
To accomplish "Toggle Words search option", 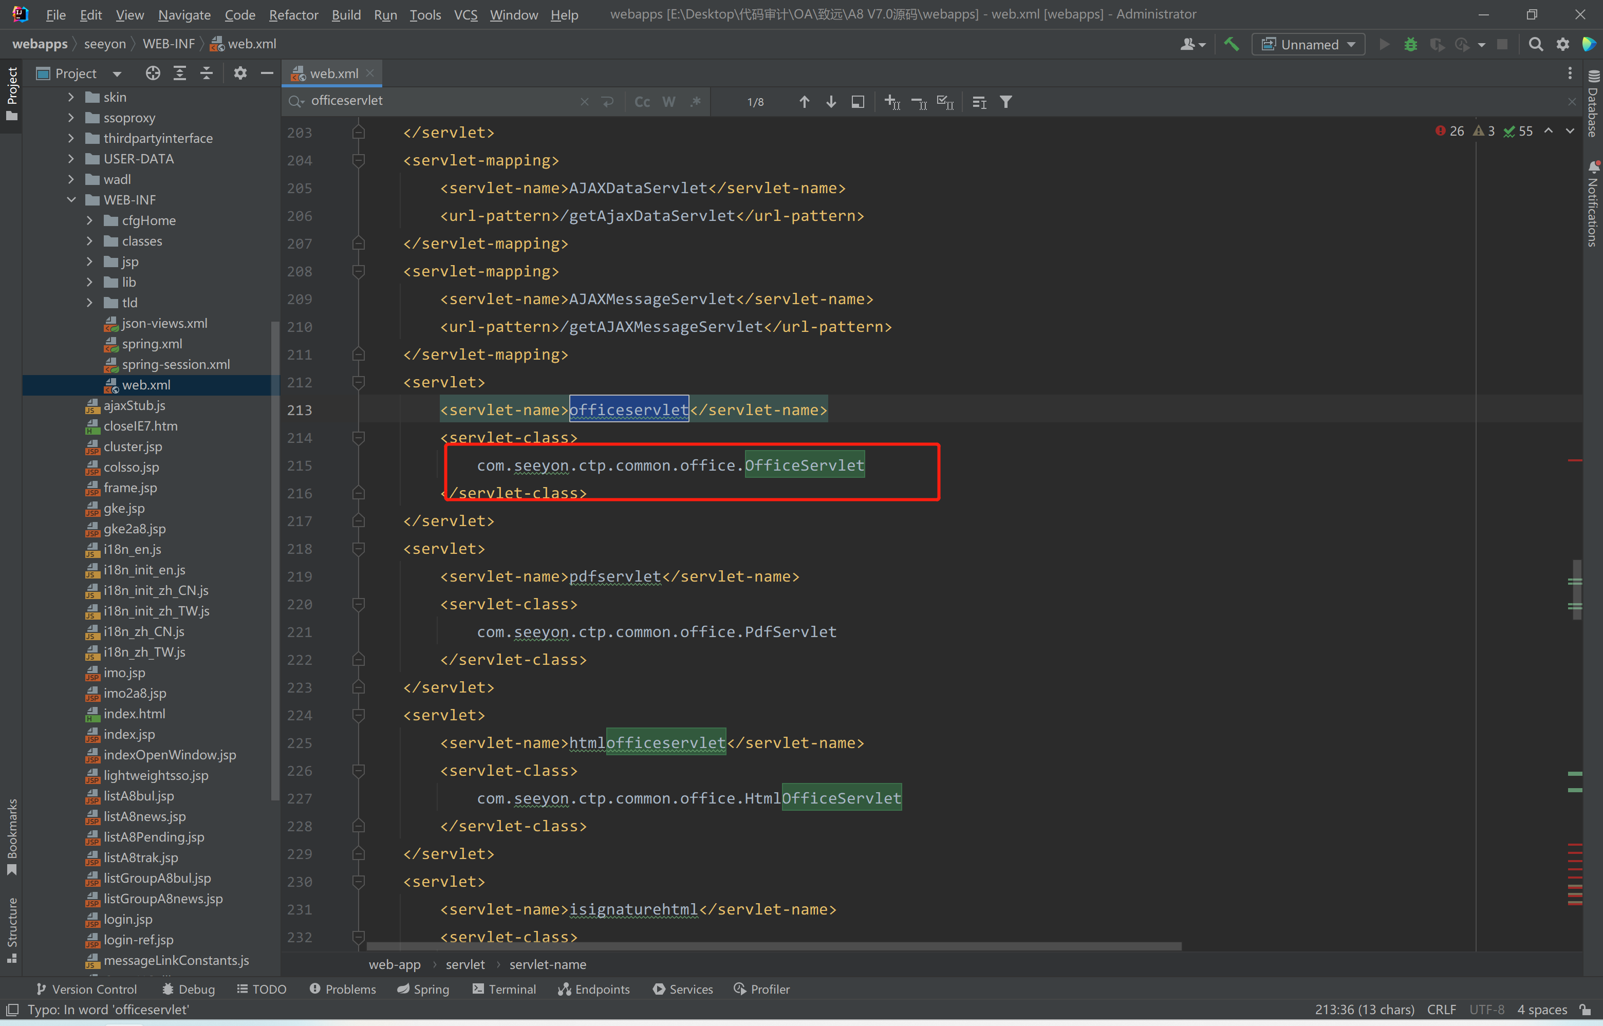I will pyautogui.click(x=668, y=102).
